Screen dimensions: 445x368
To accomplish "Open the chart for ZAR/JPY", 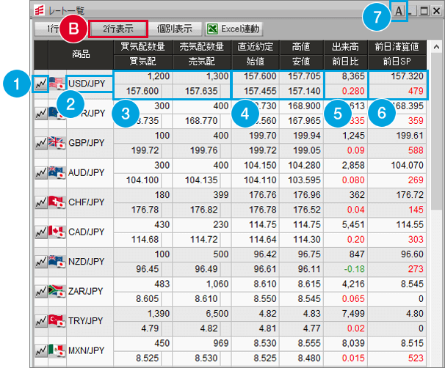I will (x=41, y=292).
